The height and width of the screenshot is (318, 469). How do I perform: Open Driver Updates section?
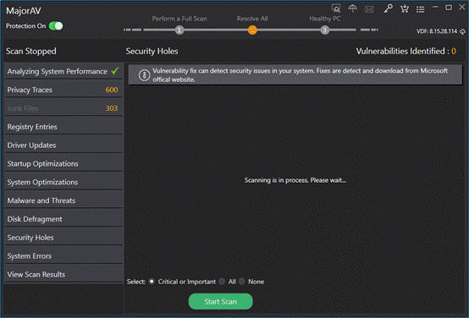coord(63,145)
